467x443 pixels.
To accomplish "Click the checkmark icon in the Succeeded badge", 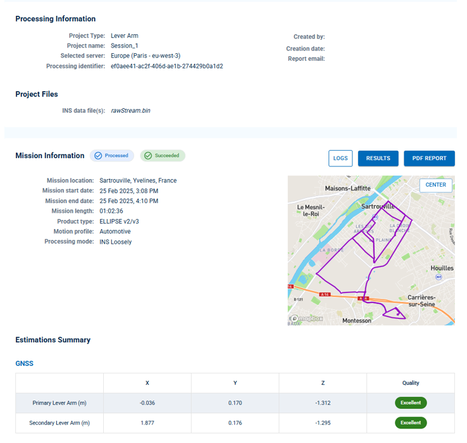I will click(x=148, y=156).
